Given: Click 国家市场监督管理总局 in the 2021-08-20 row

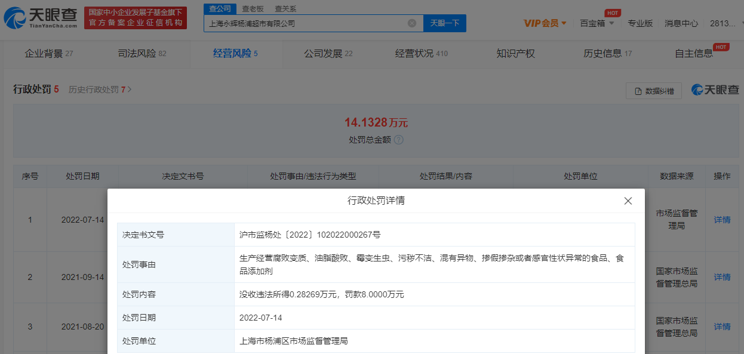Looking at the screenshot, I should 677,327.
